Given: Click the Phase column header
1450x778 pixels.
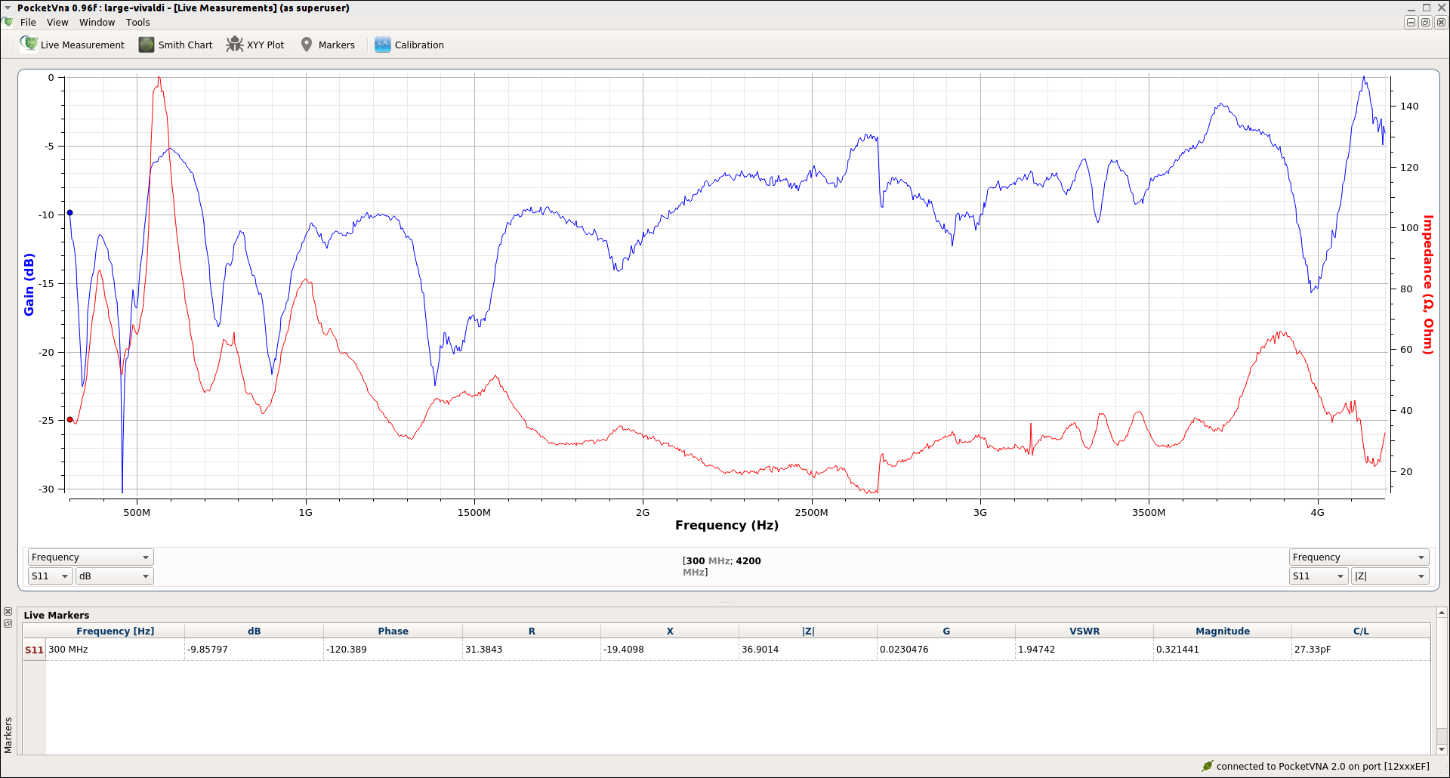Looking at the screenshot, I should 393,631.
